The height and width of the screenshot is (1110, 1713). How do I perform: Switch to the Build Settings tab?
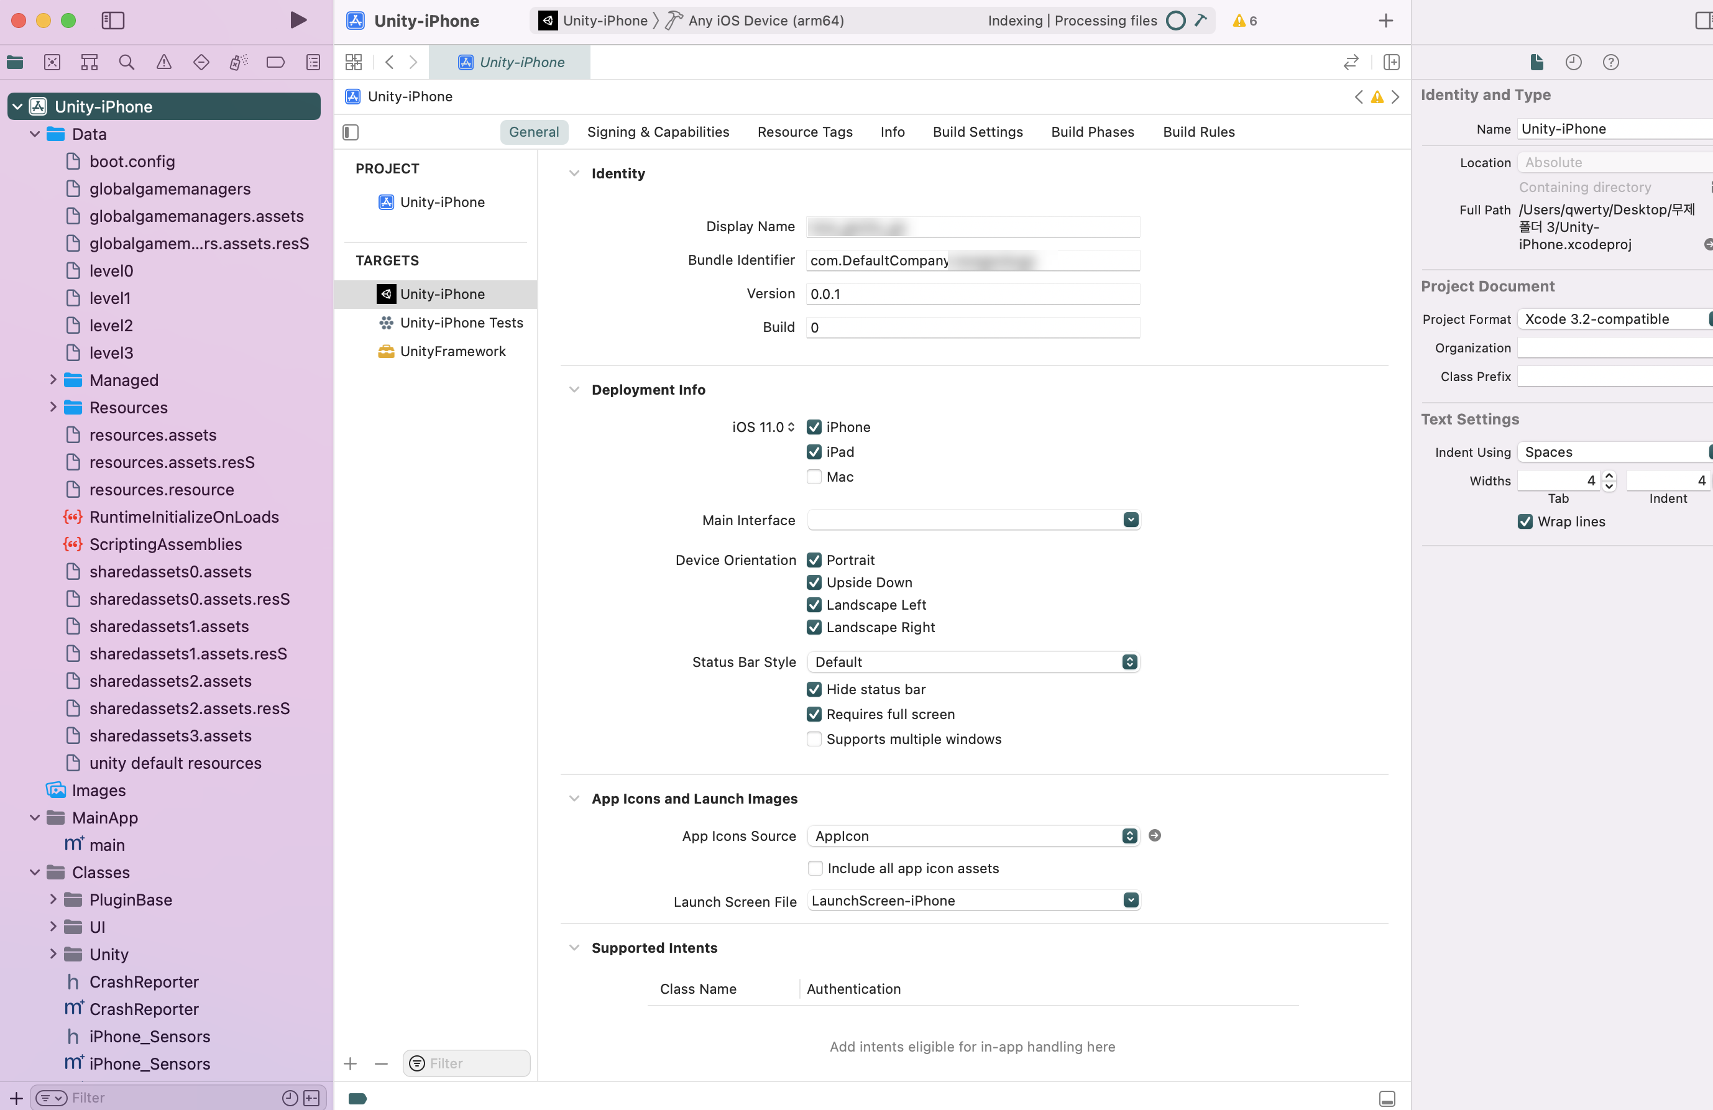click(978, 132)
